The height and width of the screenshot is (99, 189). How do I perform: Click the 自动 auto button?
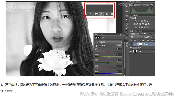coord(119,46)
